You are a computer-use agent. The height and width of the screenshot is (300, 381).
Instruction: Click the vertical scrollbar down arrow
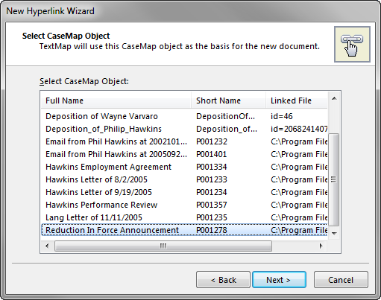click(334, 233)
